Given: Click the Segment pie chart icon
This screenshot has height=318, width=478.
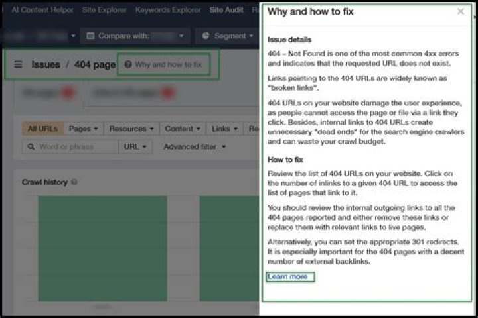Looking at the screenshot, I should click(x=206, y=36).
